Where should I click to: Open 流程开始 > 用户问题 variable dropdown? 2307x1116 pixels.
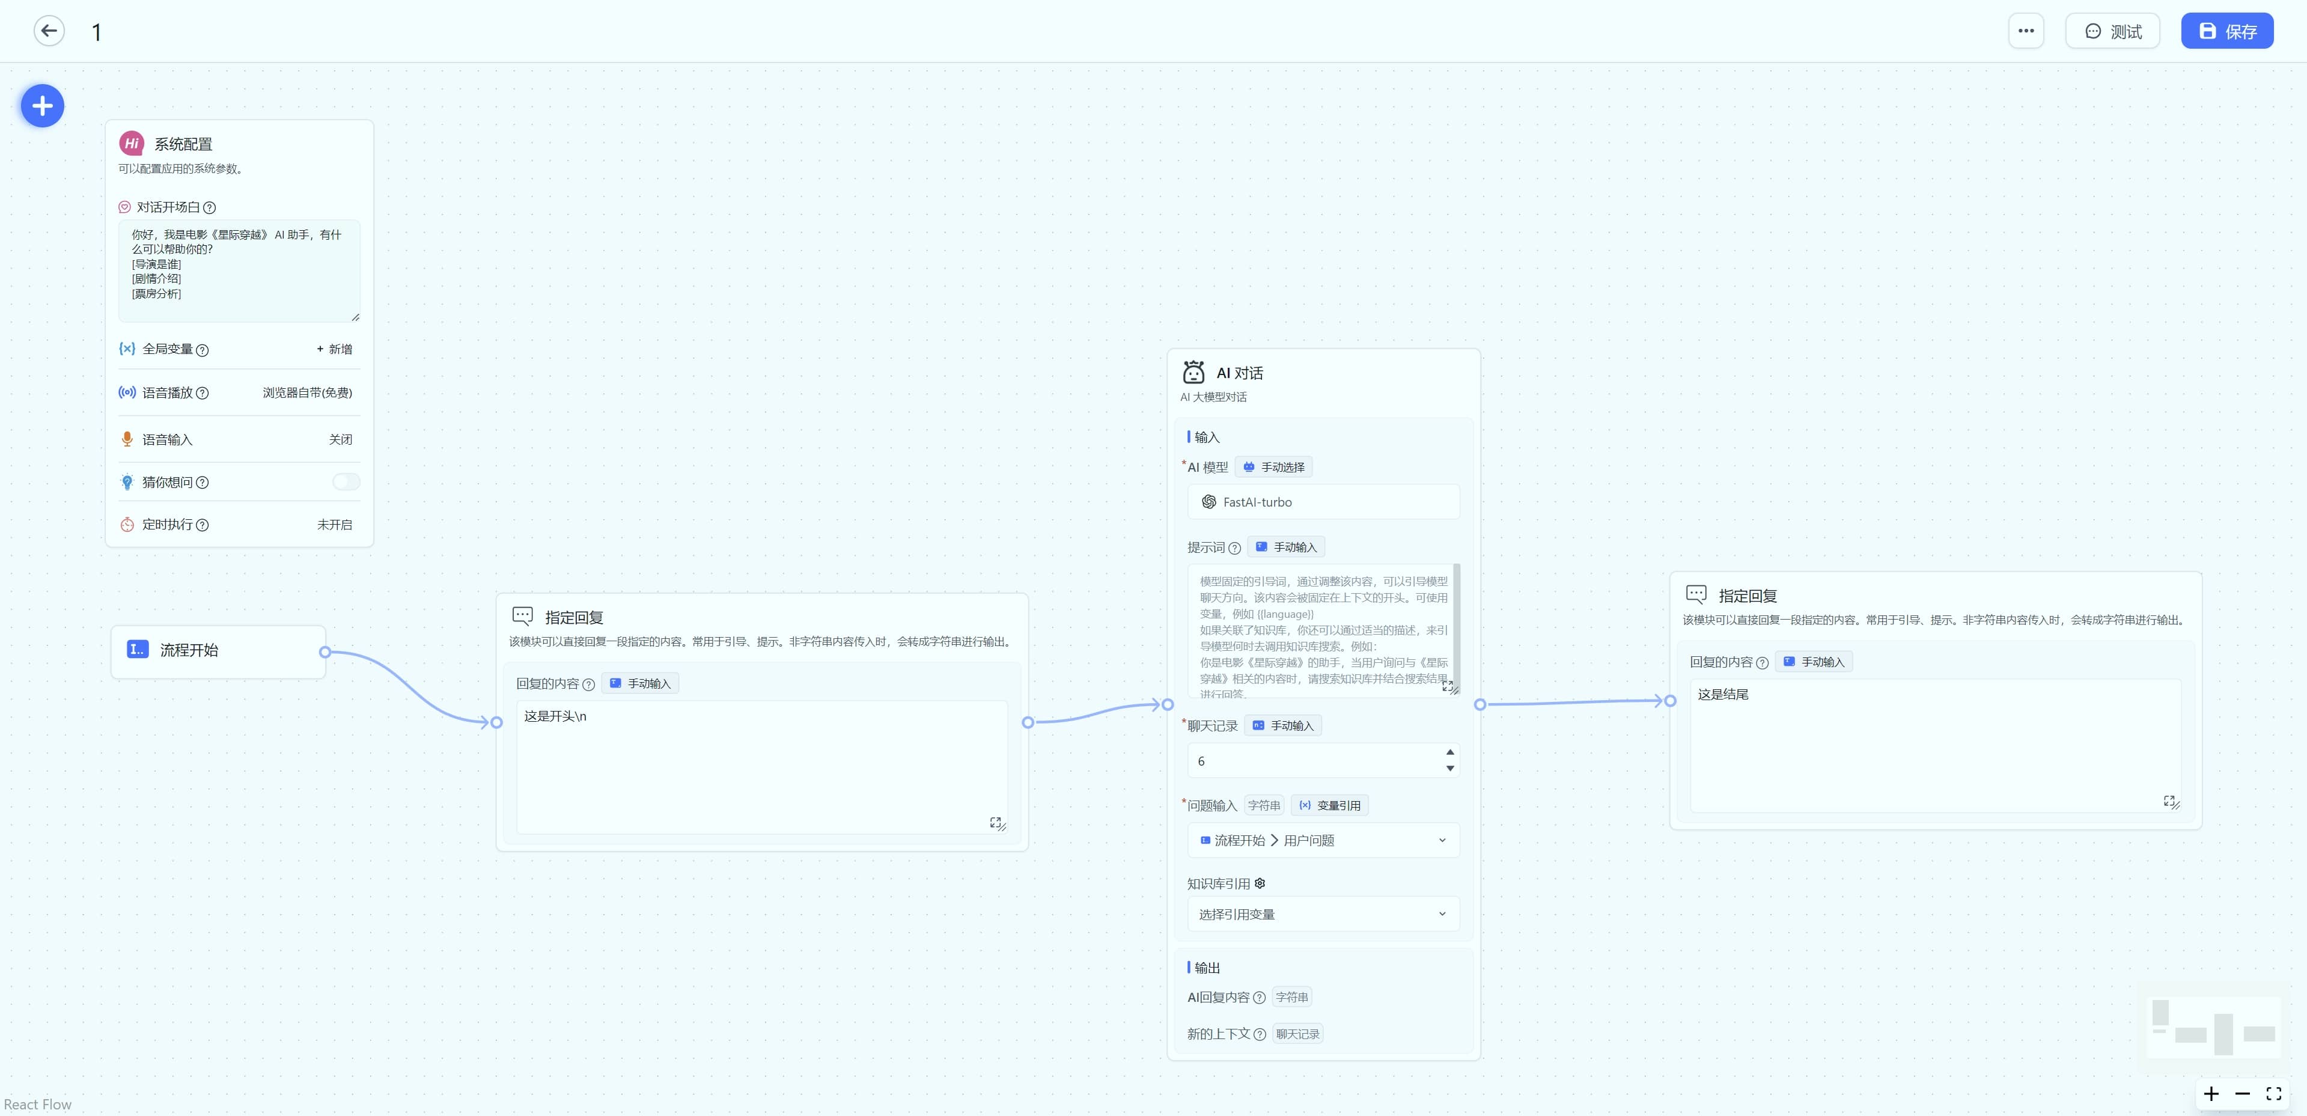point(1323,840)
